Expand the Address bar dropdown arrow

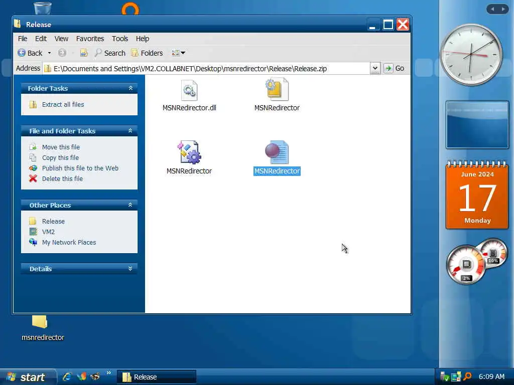pos(375,68)
